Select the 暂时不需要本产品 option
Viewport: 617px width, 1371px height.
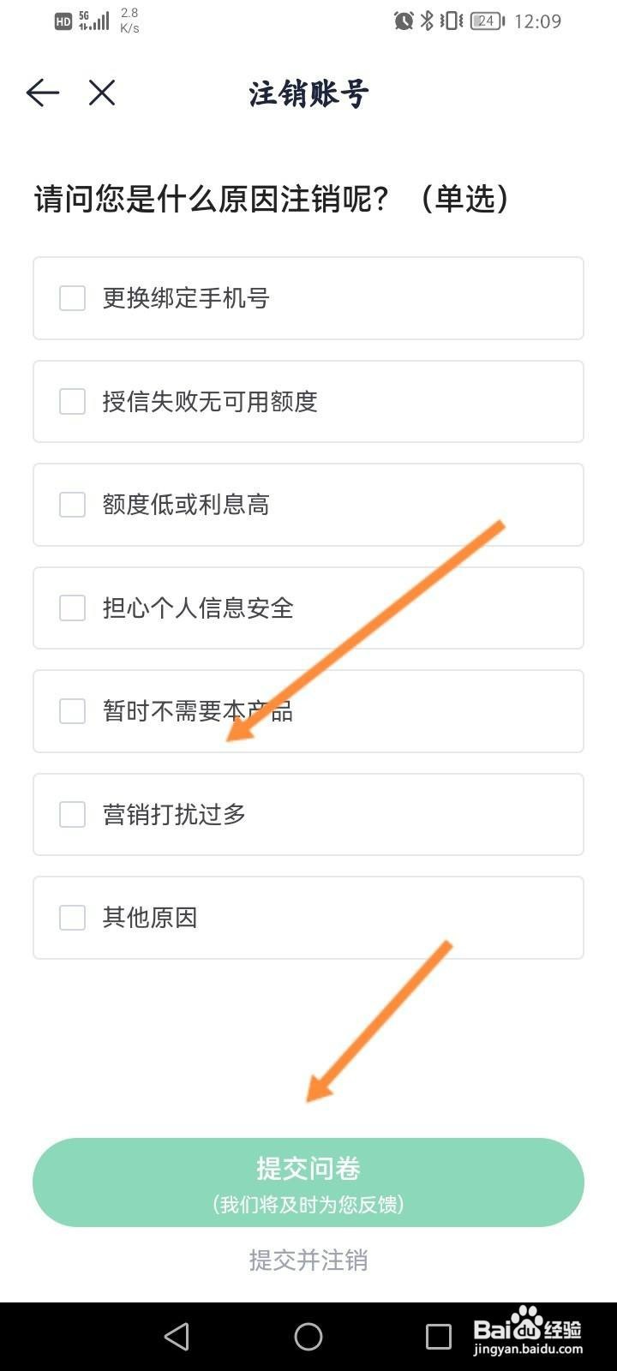[x=308, y=711]
